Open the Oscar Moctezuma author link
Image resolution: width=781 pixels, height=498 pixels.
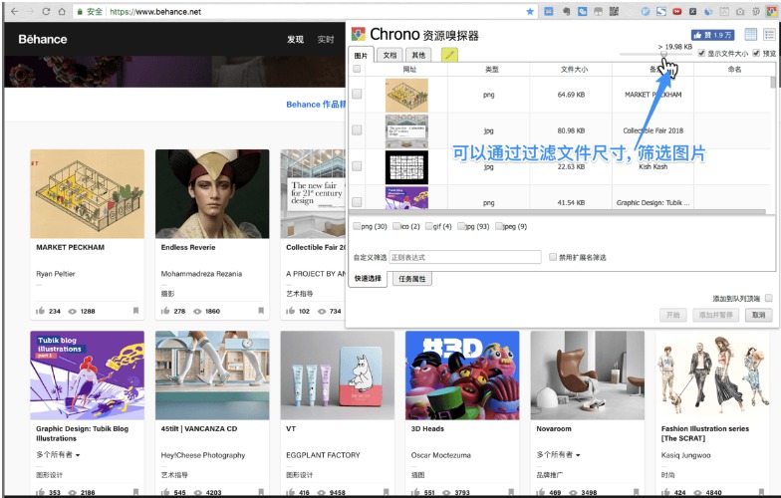coord(440,454)
